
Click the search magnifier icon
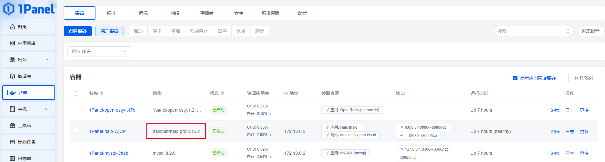567,31
